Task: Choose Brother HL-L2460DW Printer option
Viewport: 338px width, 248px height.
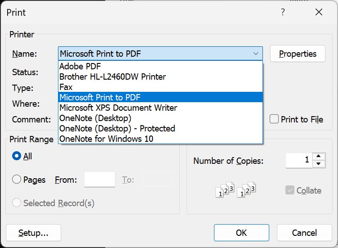Action: [160, 77]
